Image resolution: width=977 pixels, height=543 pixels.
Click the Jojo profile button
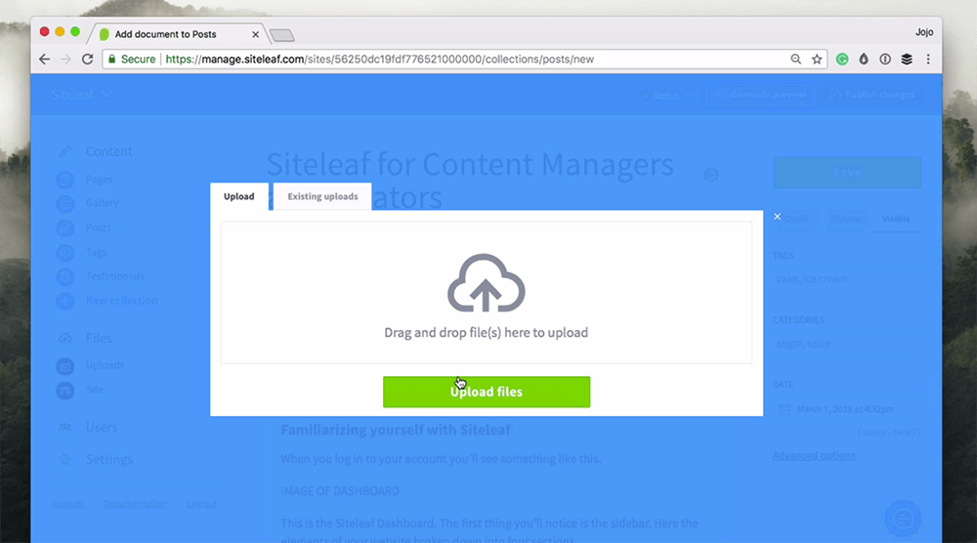pos(924,32)
